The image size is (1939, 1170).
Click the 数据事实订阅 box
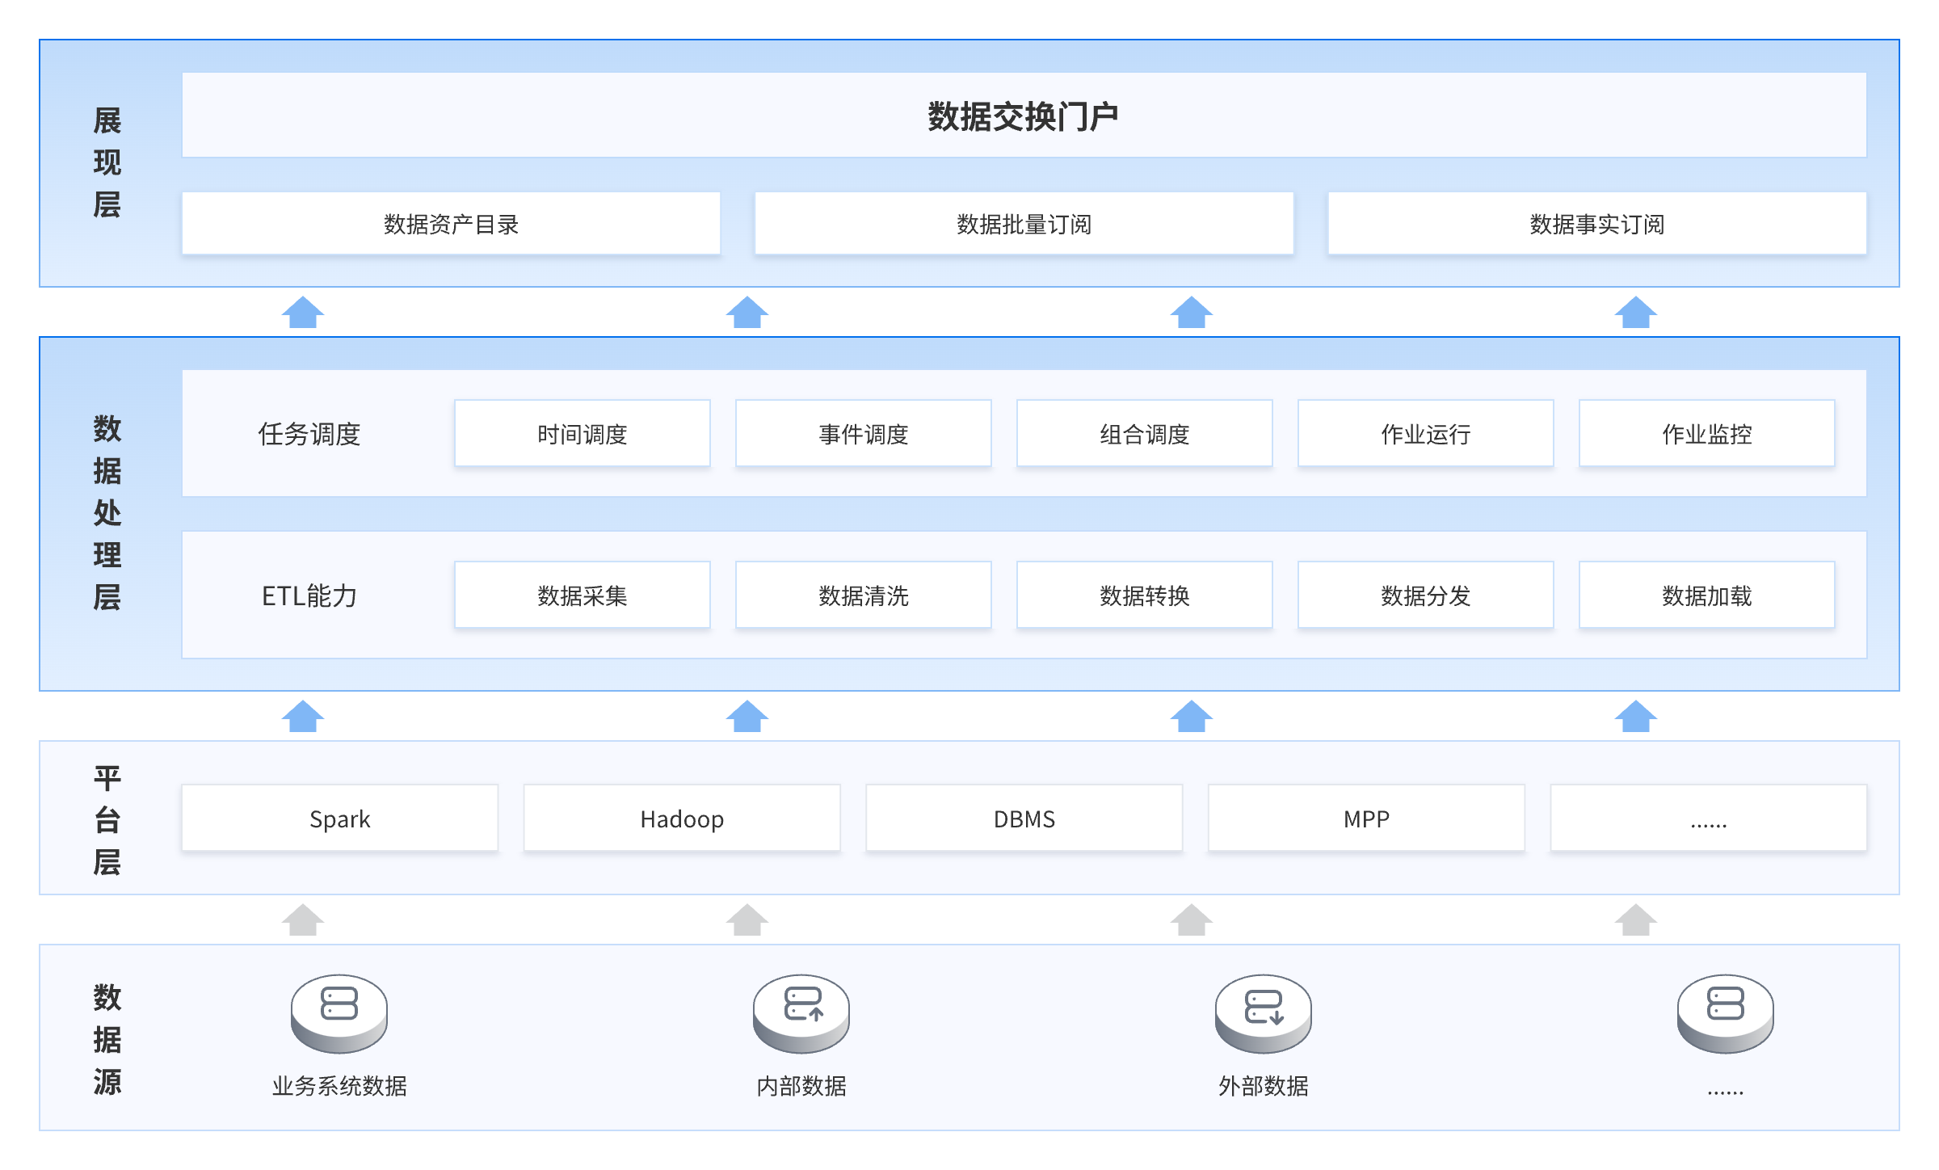click(x=1596, y=224)
